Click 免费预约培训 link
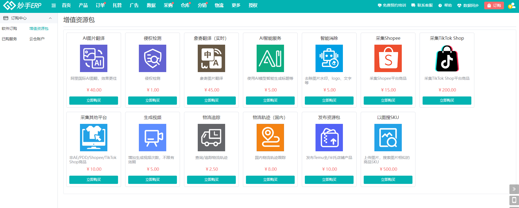 pos(392,5)
